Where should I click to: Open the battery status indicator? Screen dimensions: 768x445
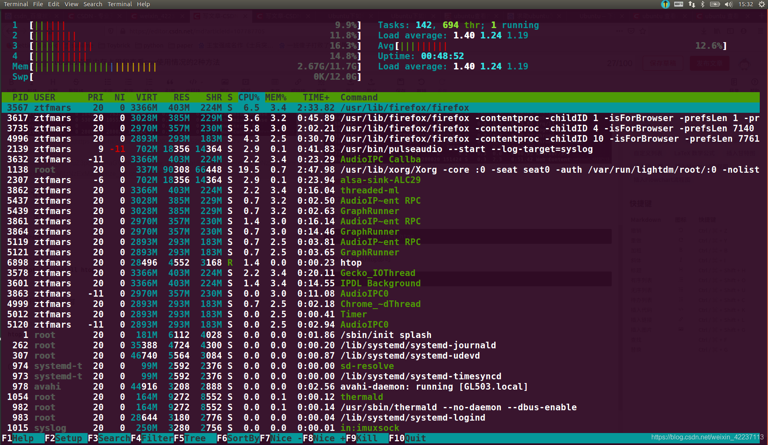[715, 4]
